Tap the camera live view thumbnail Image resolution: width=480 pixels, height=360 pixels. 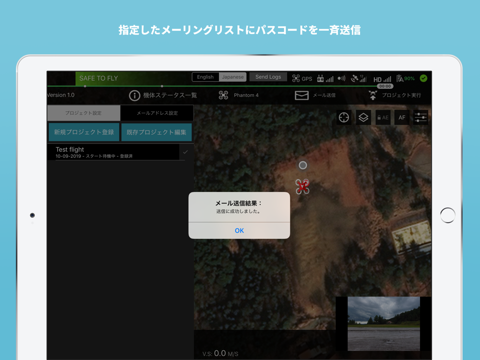click(384, 324)
